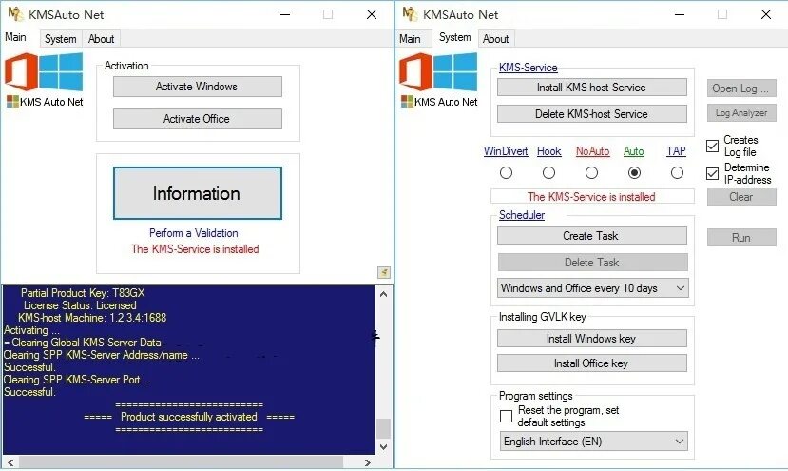
Task: Click the Log Analyzer button
Action: pyautogui.click(x=741, y=112)
